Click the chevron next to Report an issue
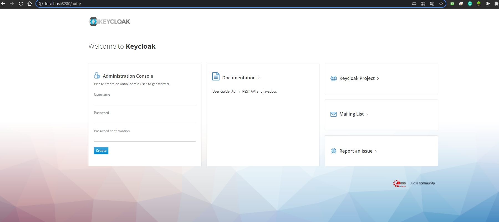Image resolution: width=499 pixels, height=222 pixels. [376, 151]
